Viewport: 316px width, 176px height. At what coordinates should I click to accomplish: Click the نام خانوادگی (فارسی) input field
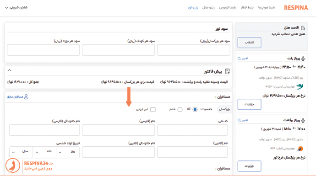pos(44,130)
